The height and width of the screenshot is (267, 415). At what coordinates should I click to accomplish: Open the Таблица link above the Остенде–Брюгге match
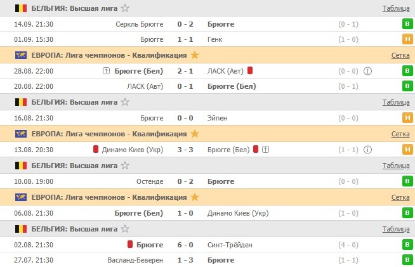pyautogui.click(x=396, y=166)
